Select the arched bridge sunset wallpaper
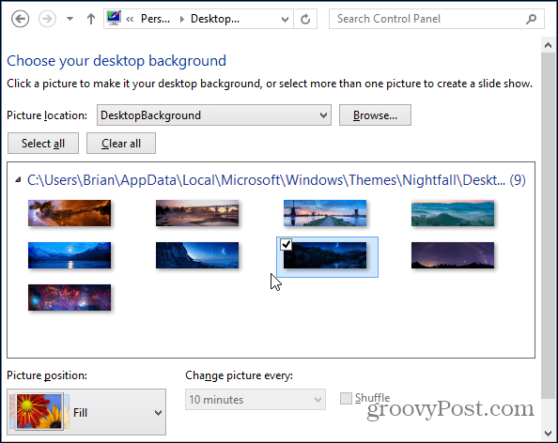 [x=197, y=213]
